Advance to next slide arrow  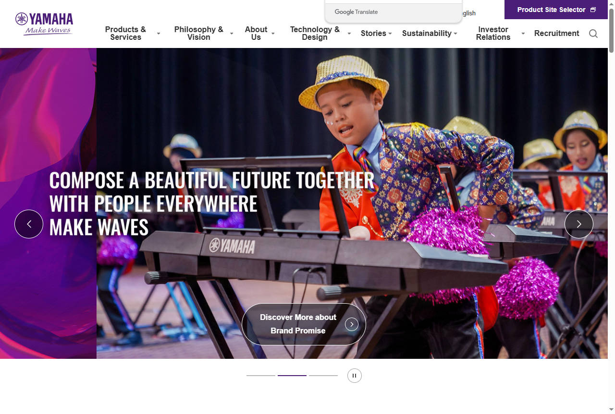point(579,224)
